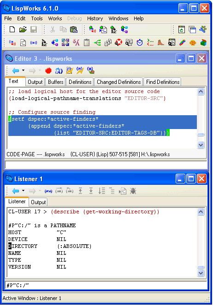Open the Tools menu

37,18
